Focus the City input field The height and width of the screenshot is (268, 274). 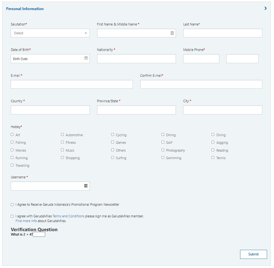tap(222, 110)
